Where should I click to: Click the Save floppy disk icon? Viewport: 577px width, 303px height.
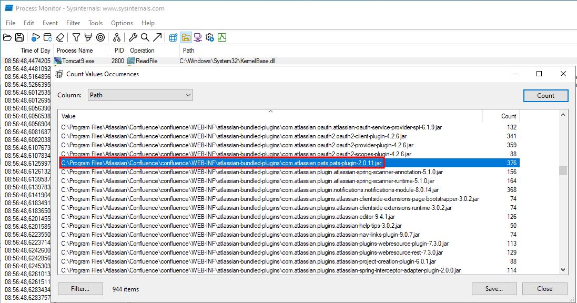tap(19, 37)
